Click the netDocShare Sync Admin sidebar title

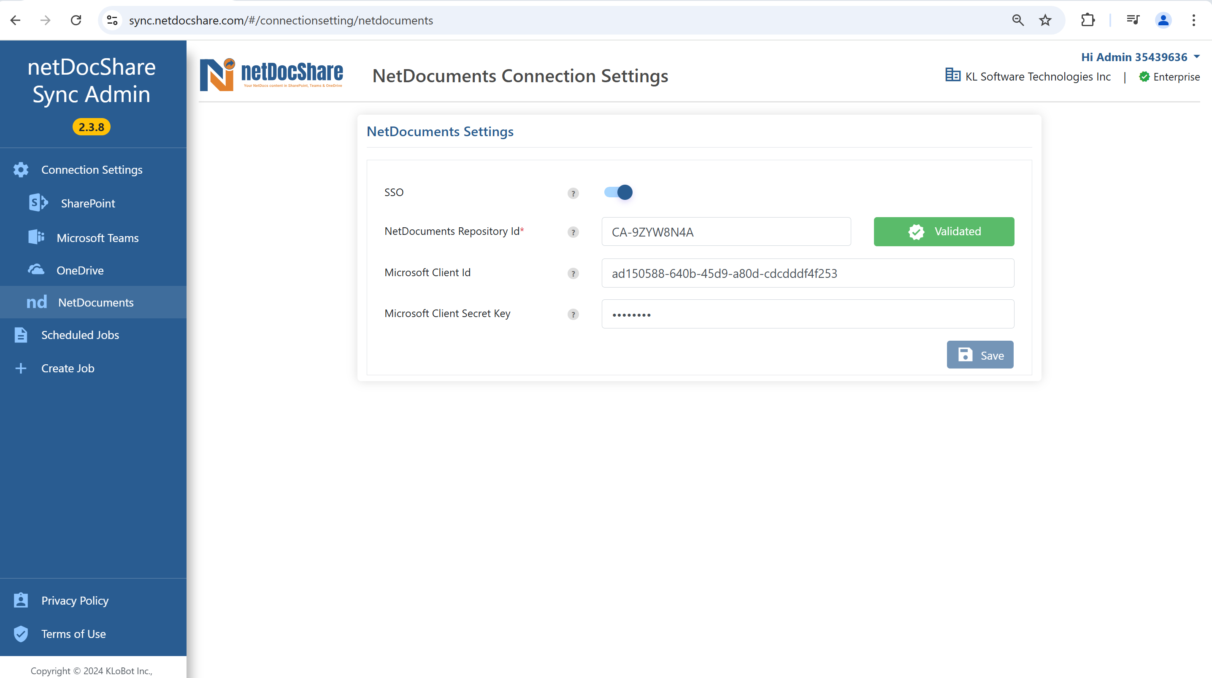pos(91,81)
